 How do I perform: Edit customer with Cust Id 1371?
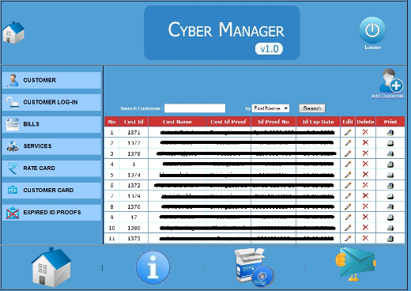click(x=348, y=132)
